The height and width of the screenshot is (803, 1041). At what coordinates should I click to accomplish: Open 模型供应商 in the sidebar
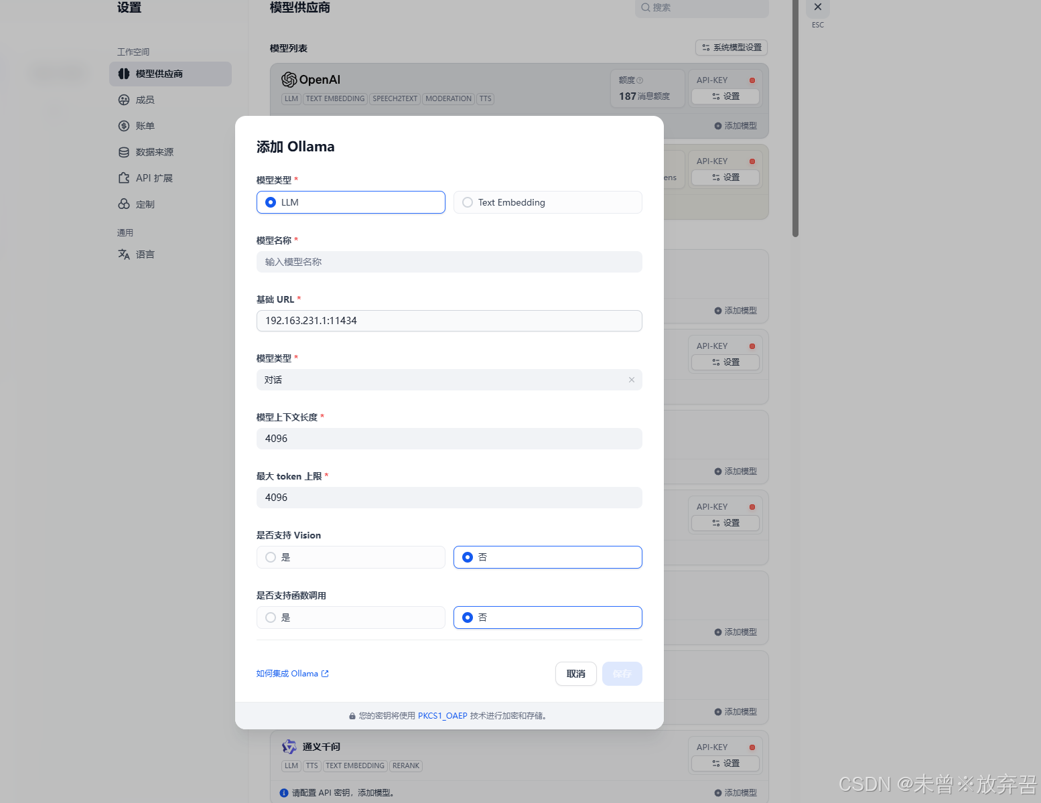click(170, 74)
